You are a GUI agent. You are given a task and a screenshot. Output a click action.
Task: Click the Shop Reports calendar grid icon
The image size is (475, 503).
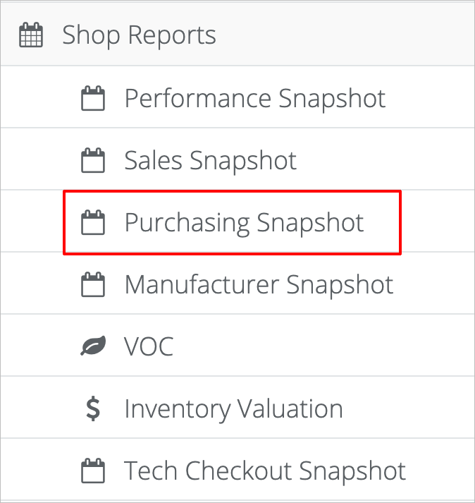31,35
